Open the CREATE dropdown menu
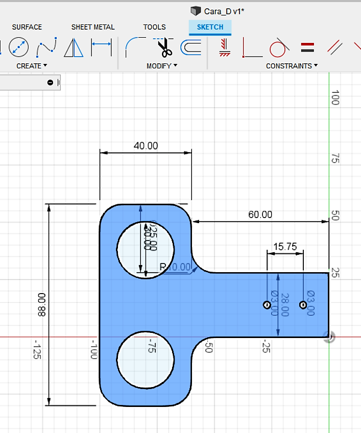This screenshot has width=361, height=433. coord(32,66)
